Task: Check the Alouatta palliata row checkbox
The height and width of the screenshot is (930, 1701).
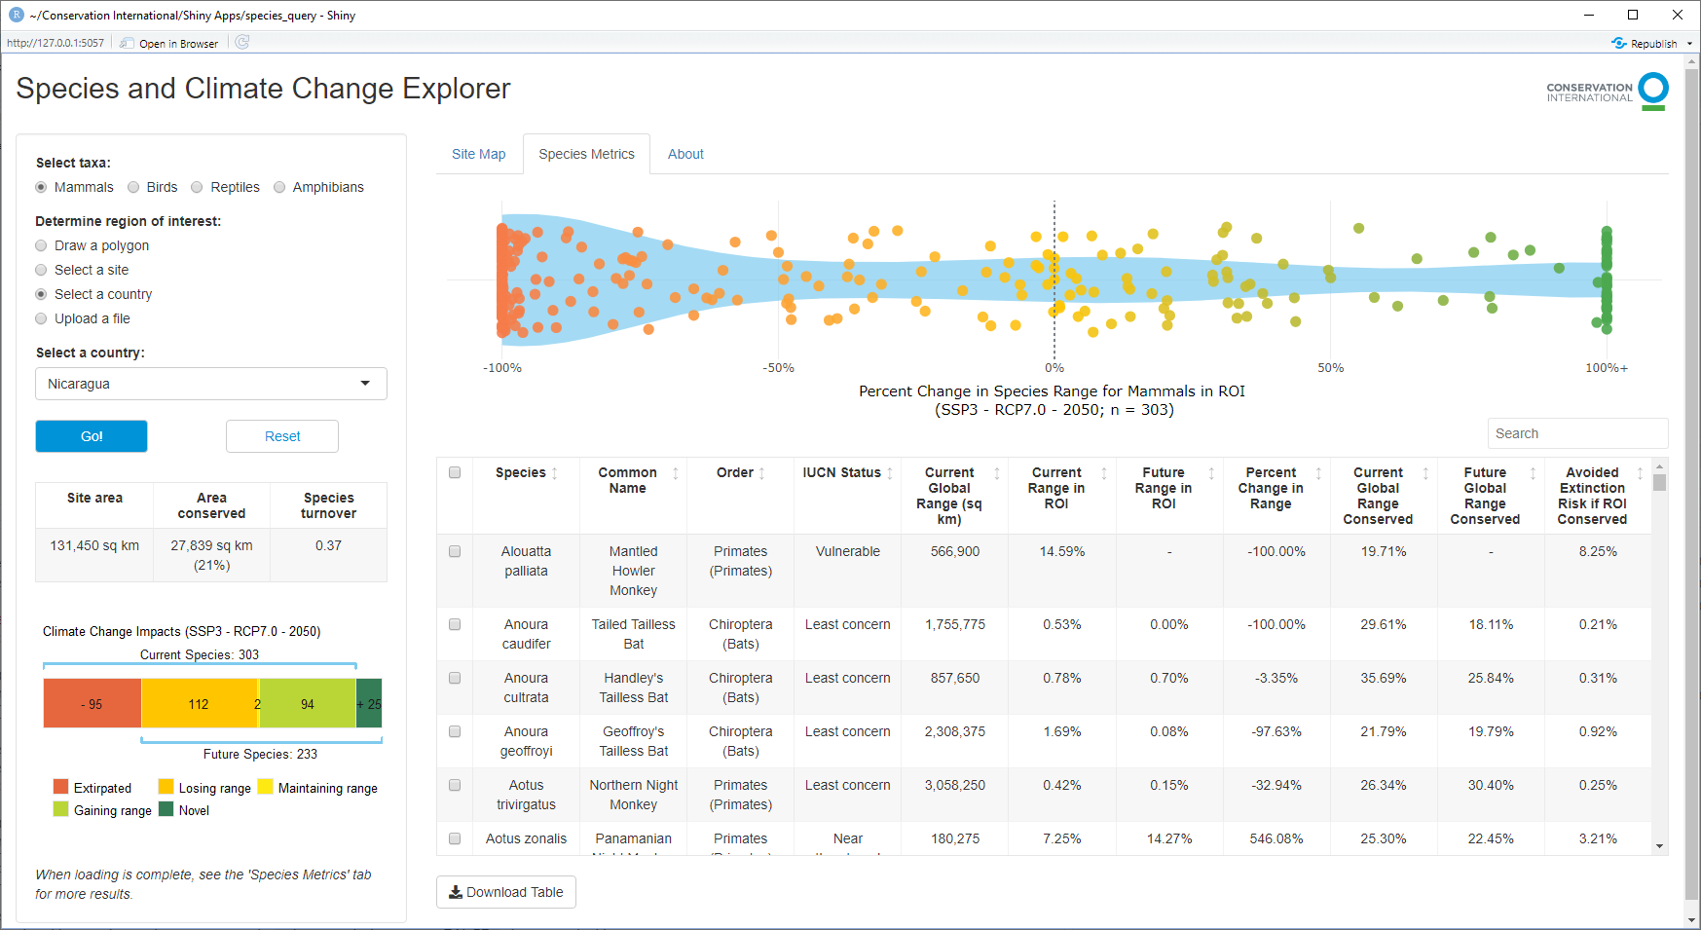Action: (455, 551)
